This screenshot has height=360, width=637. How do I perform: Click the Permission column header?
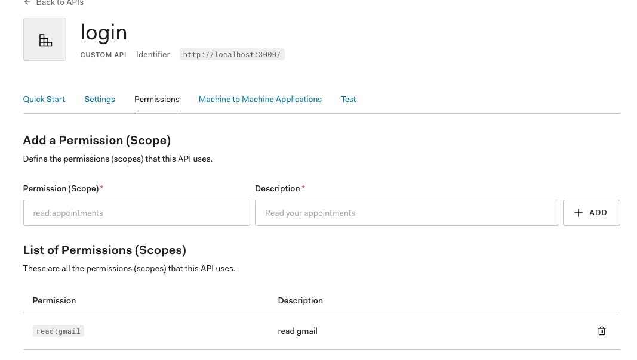tap(54, 300)
